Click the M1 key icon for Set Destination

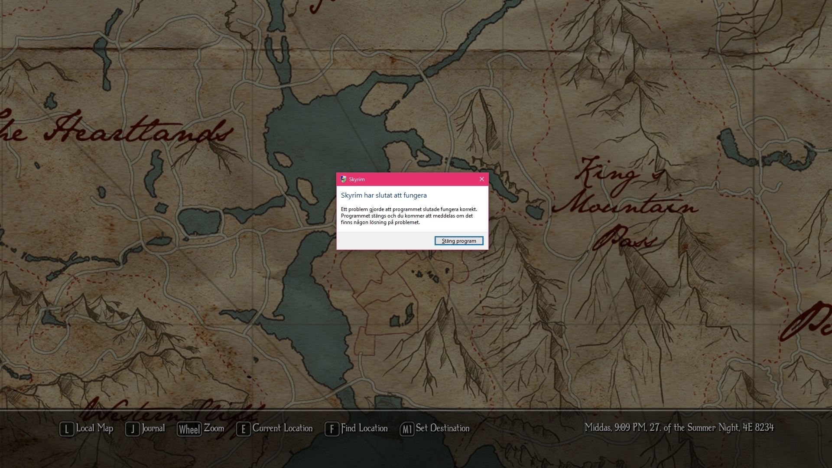click(x=406, y=429)
